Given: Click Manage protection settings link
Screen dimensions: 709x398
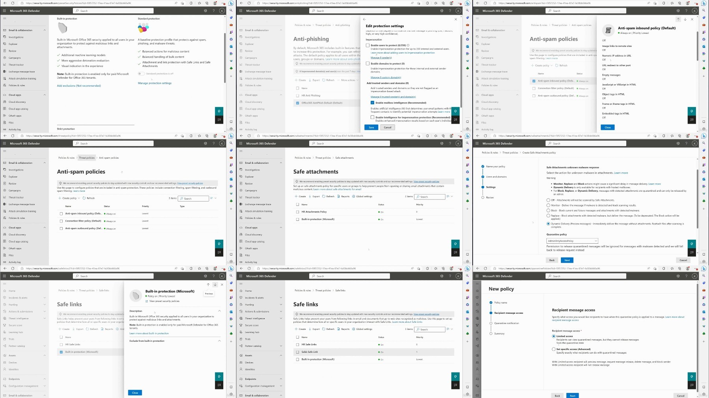Looking at the screenshot, I should click(154, 83).
